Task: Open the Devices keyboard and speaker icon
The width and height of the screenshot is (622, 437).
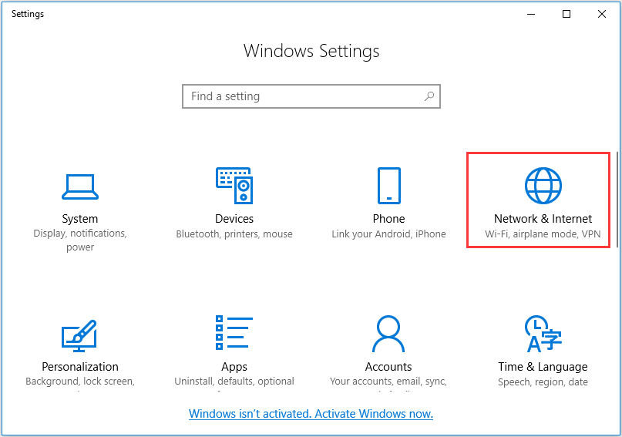Action: tap(234, 186)
